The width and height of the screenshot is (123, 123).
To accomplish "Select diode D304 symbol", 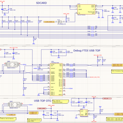I will pos(60,22).
